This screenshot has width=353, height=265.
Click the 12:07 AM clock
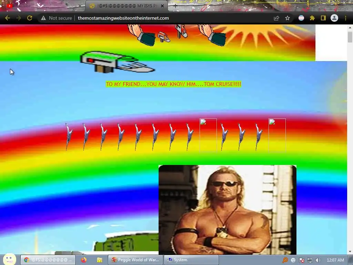point(335,260)
